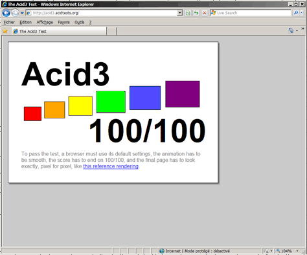Open the recent pages dropdown arrow
Viewport: 307px width, 255px height.
pos(22,13)
